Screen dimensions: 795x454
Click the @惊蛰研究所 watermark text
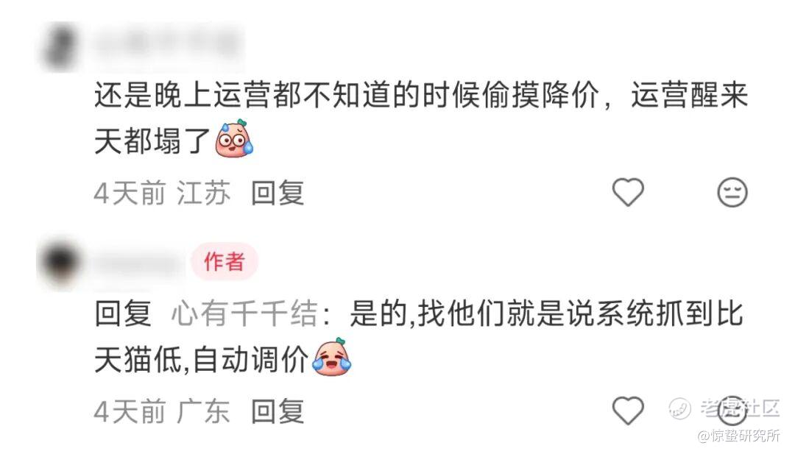[740, 436]
